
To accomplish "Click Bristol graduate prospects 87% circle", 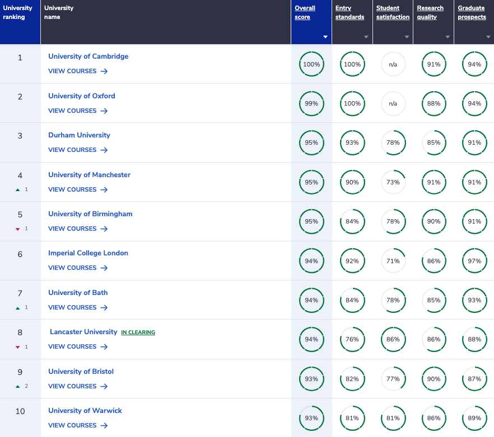I will pyautogui.click(x=474, y=379).
